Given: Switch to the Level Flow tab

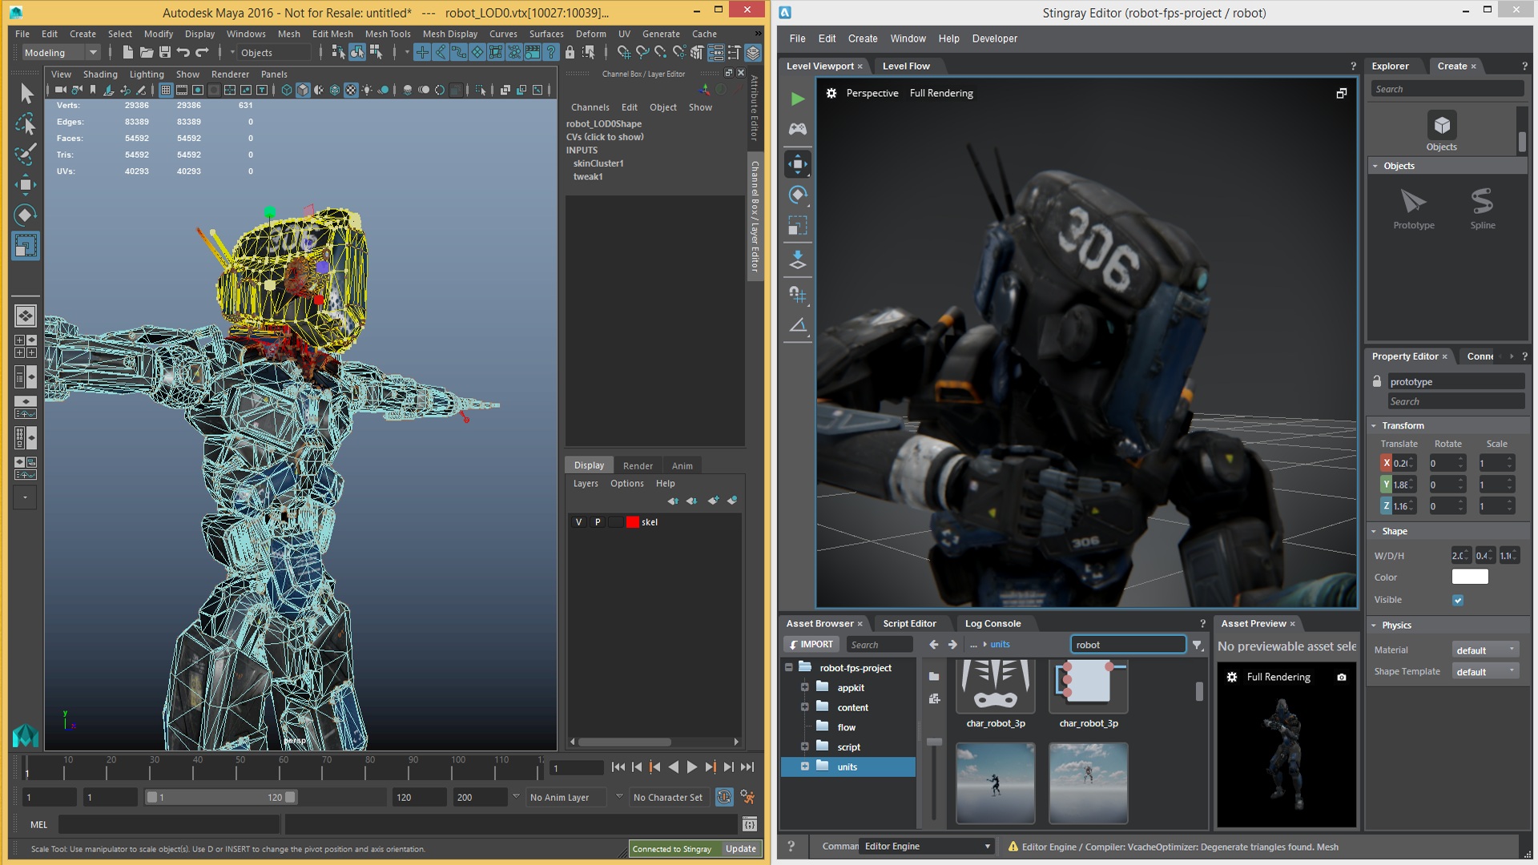Looking at the screenshot, I should tap(906, 66).
